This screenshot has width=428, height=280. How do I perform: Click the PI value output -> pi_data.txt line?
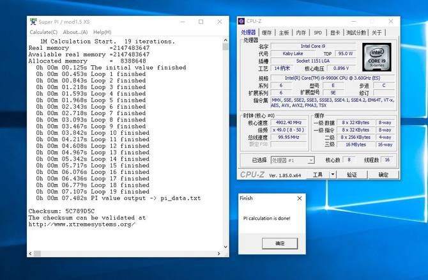pyautogui.click(x=118, y=198)
